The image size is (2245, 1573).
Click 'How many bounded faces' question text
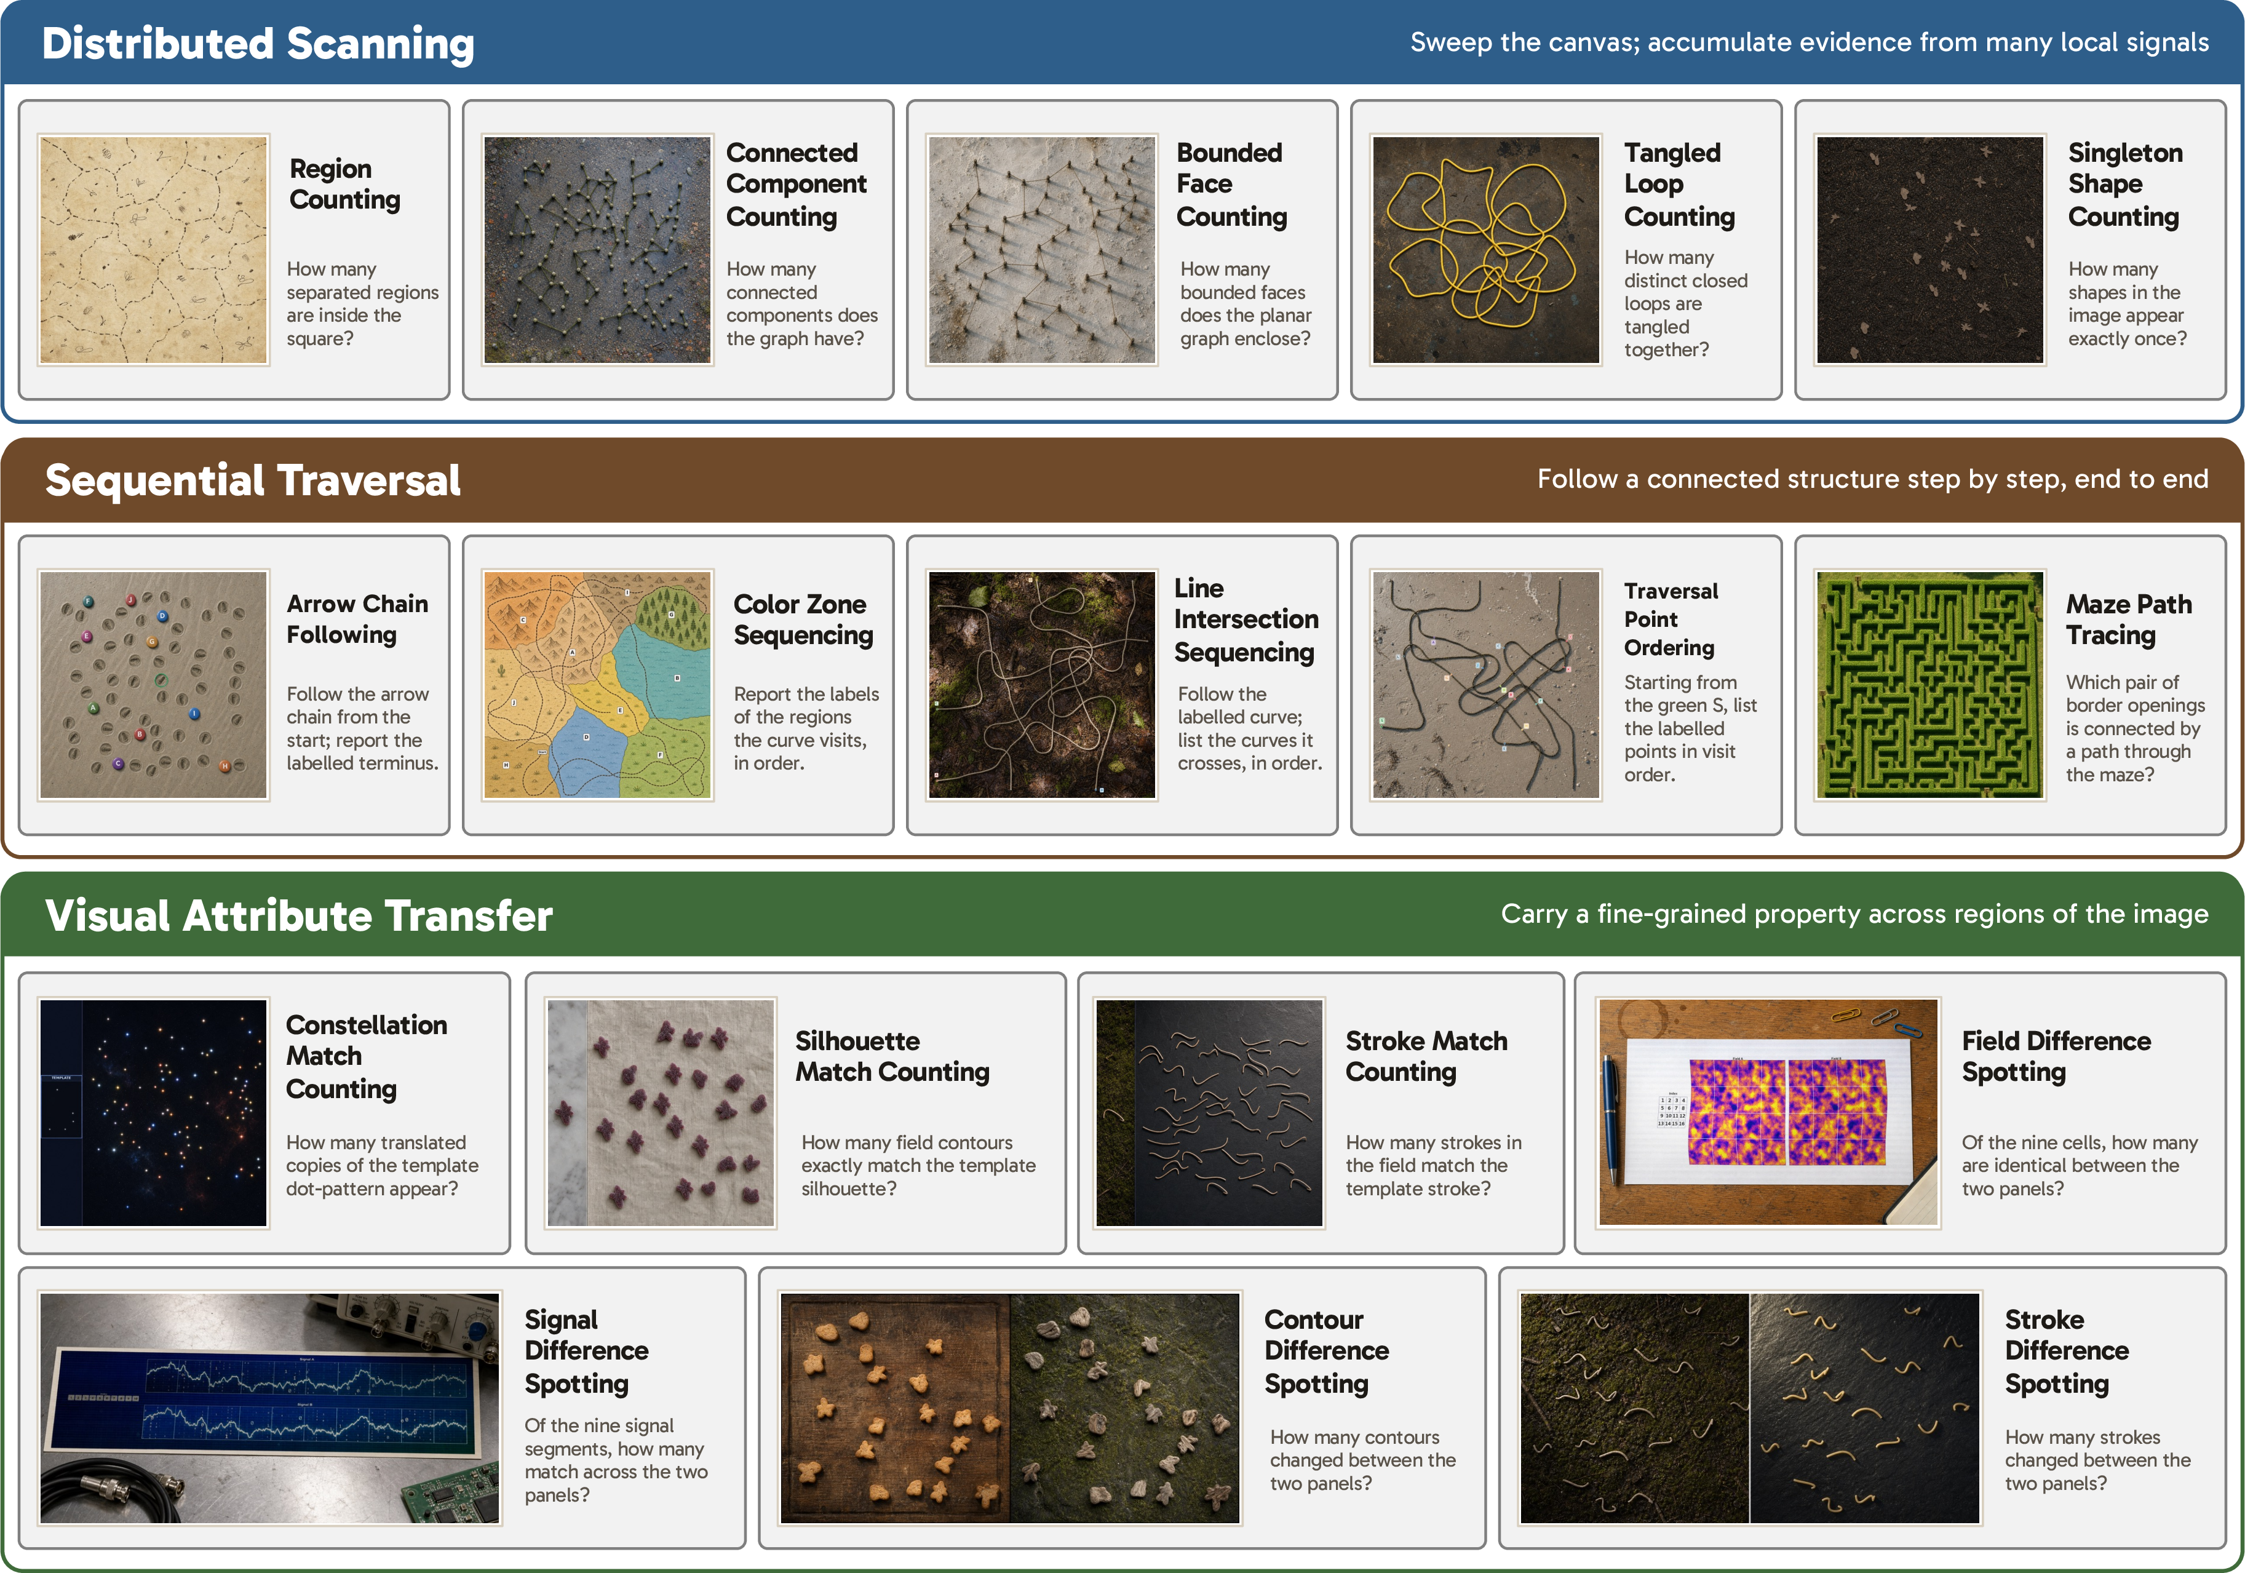[x=1245, y=303]
